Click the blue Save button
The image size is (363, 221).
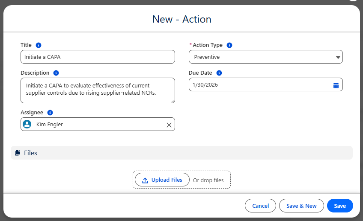click(x=339, y=206)
